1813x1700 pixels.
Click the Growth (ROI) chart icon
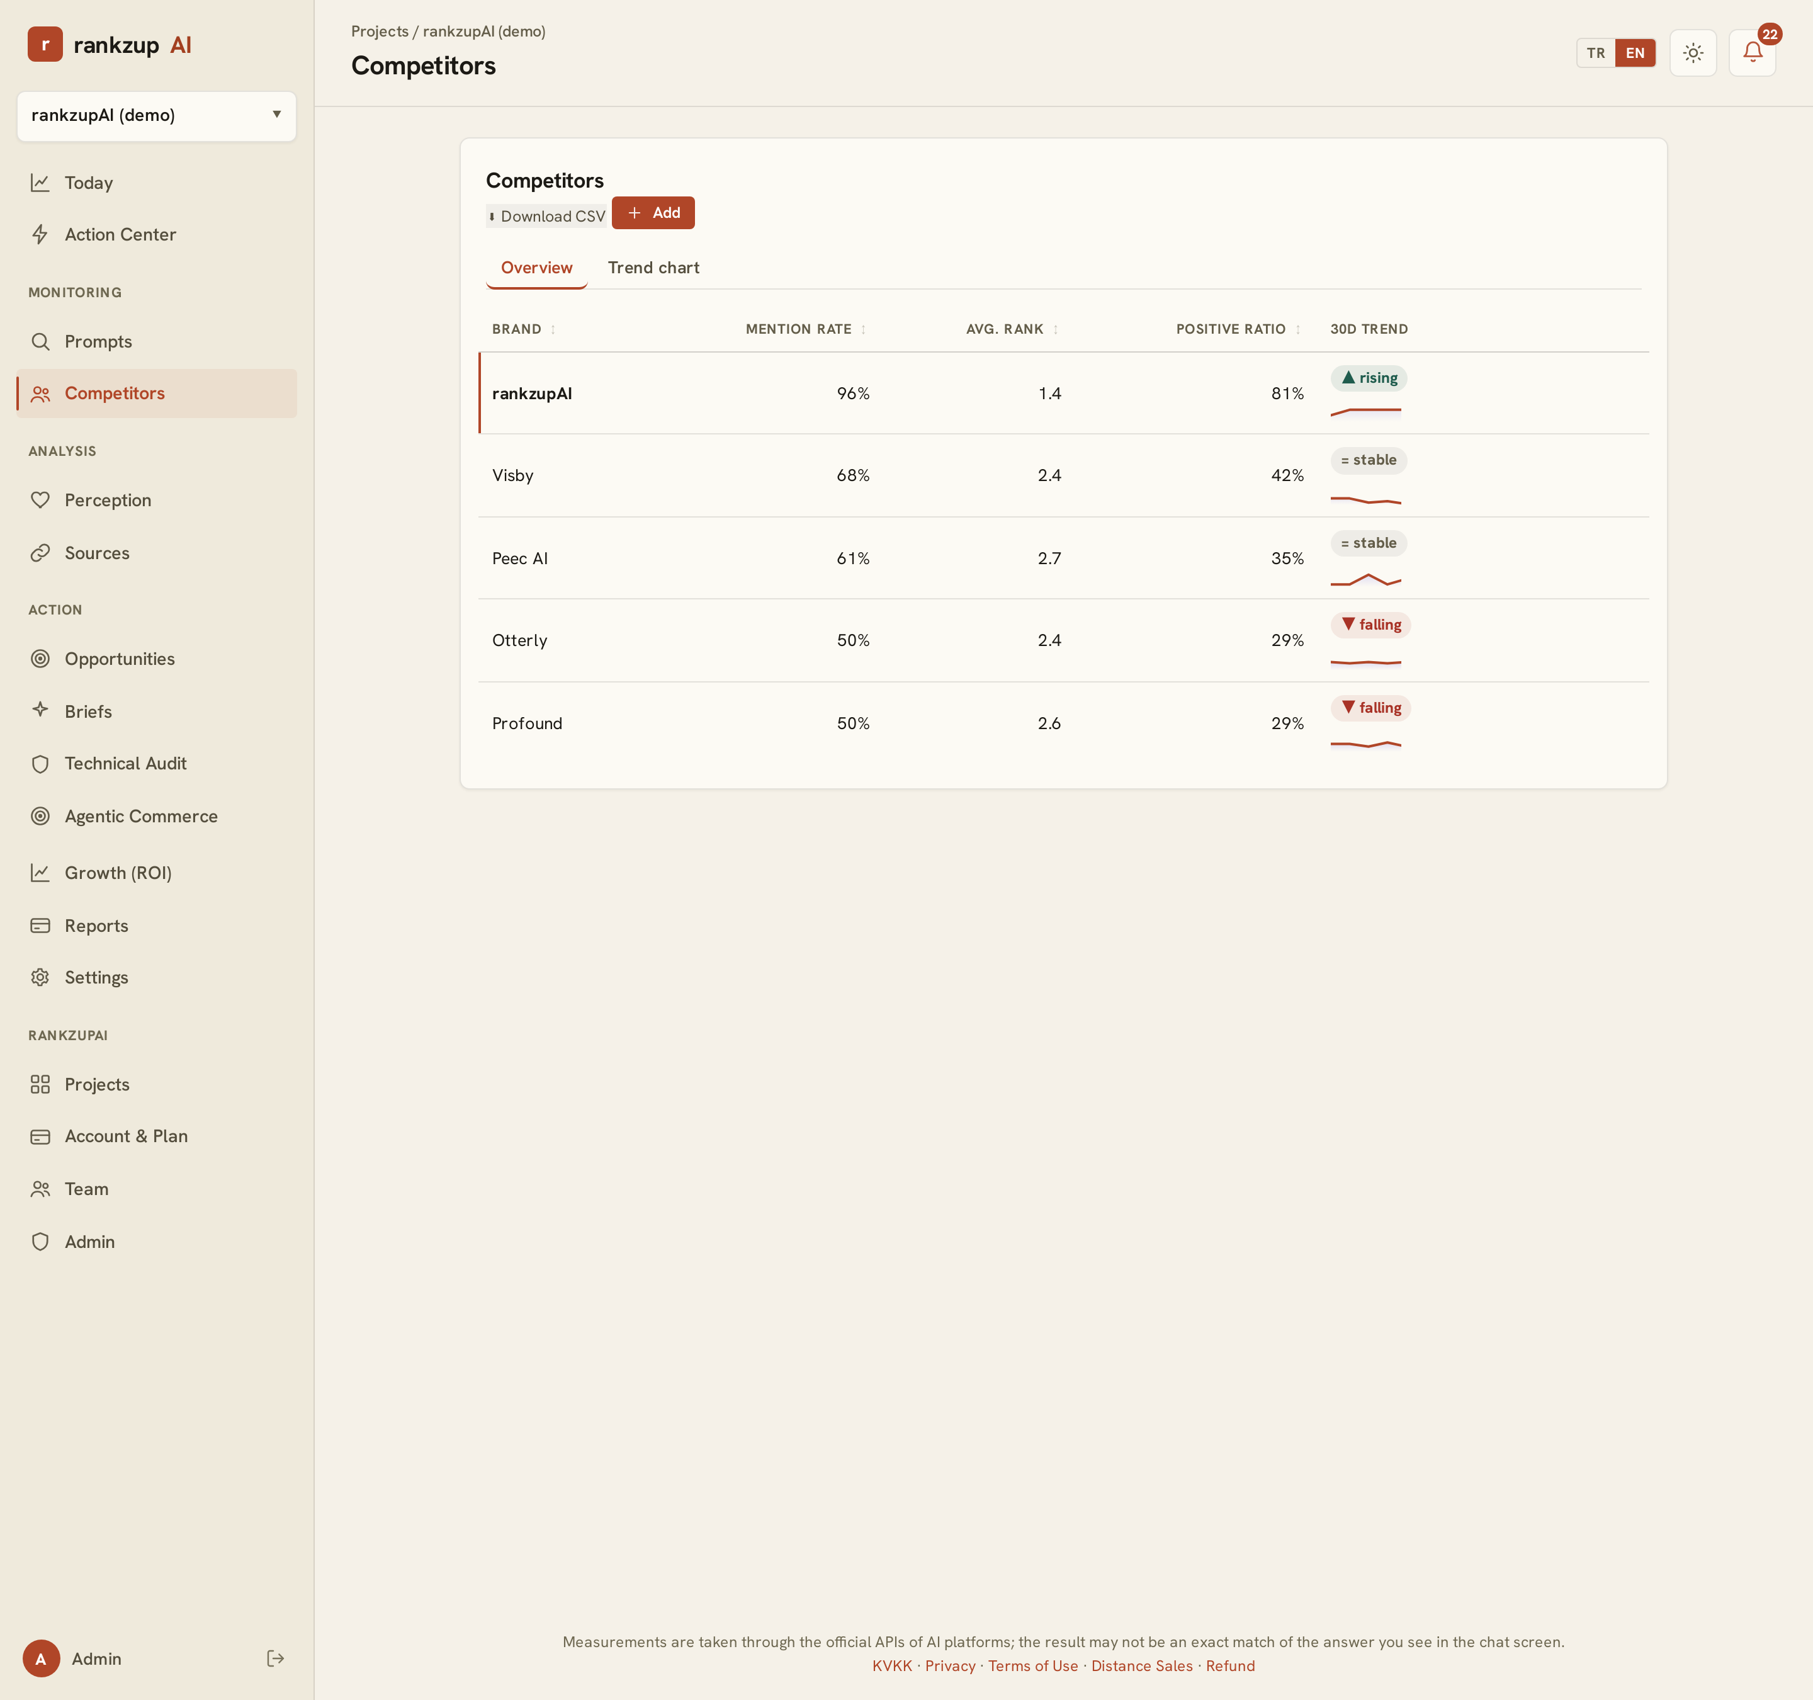[x=40, y=873]
